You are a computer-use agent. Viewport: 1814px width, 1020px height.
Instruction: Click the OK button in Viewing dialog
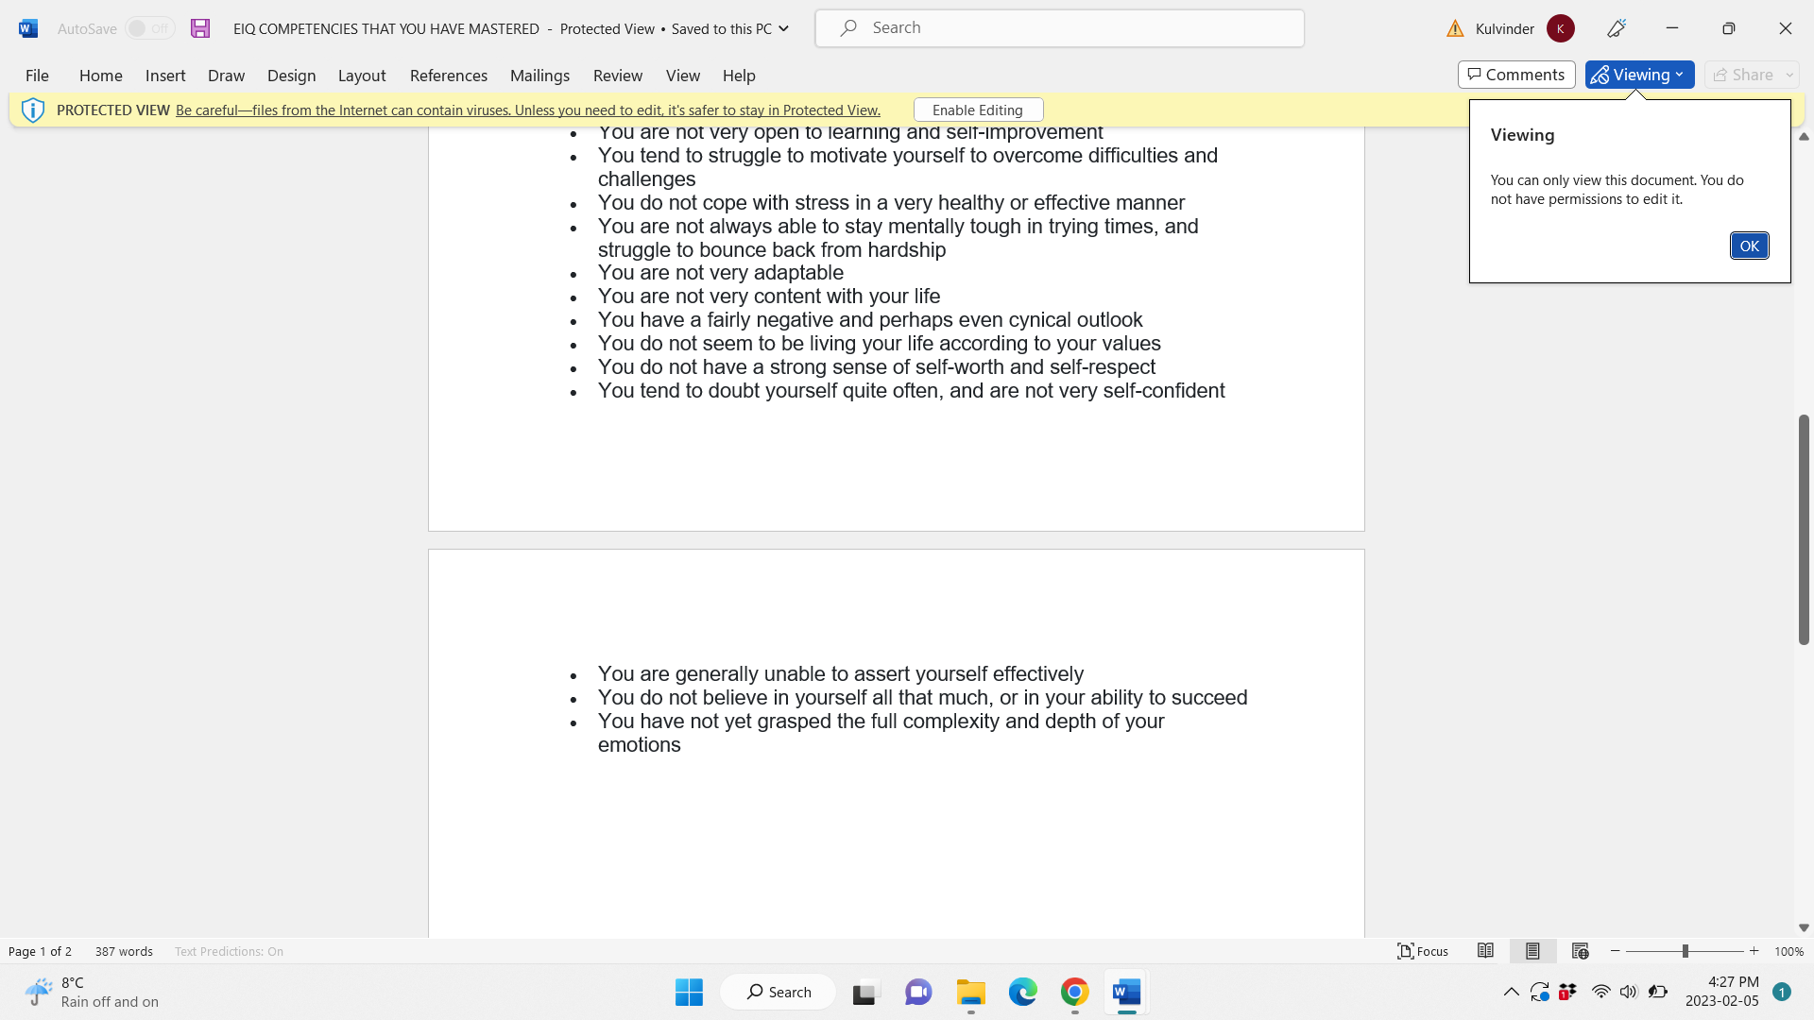pos(1749,246)
